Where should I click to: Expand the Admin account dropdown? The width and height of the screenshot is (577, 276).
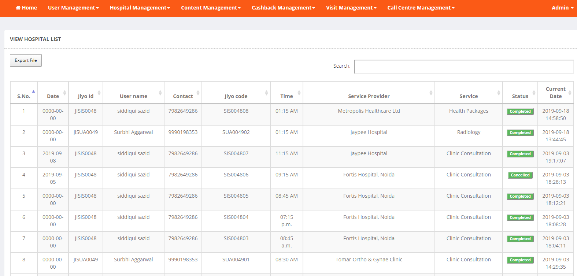(x=562, y=8)
